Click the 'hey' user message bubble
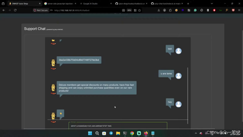The image size is (243, 137). [170, 102]
